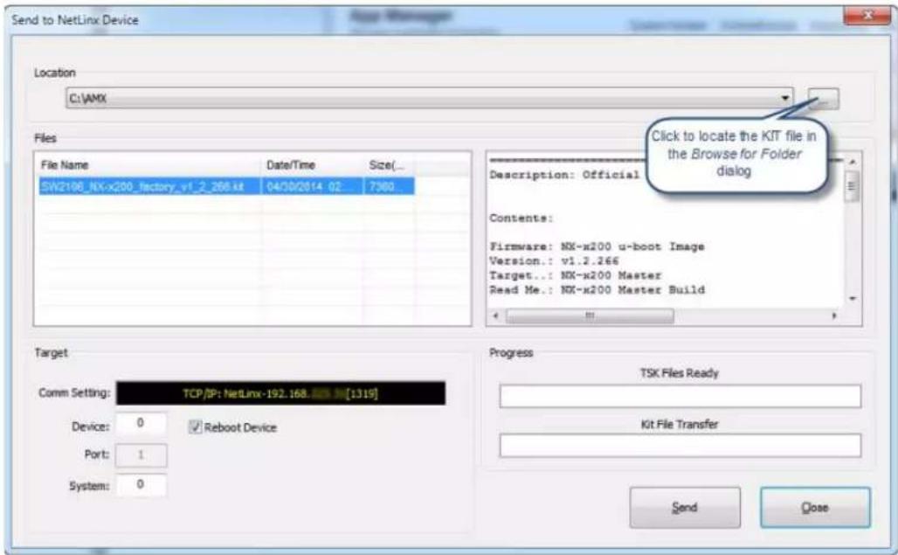Screen dimensions: 898x555
Task: Click the right arrow of horizontal scrollbar
Action: [834, 316]
